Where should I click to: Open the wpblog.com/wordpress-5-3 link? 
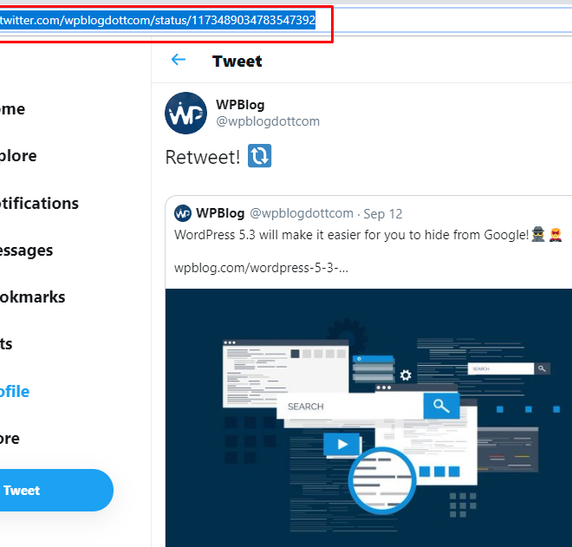261,268
